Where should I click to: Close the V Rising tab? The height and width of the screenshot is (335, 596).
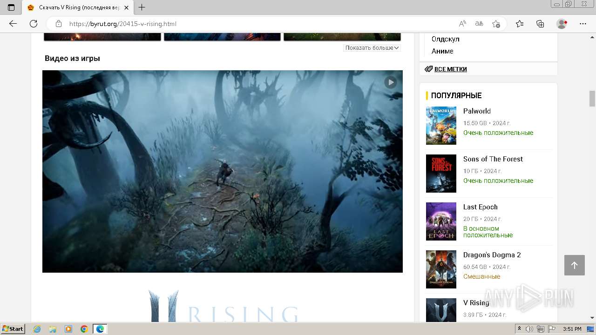(x=126, y=7)
